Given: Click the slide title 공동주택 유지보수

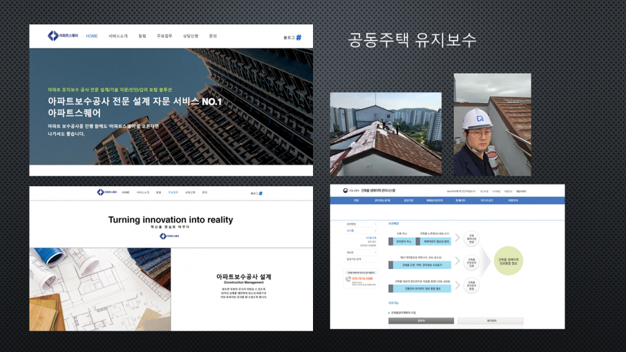Looking at the screenshot, I should click(412, 39).
